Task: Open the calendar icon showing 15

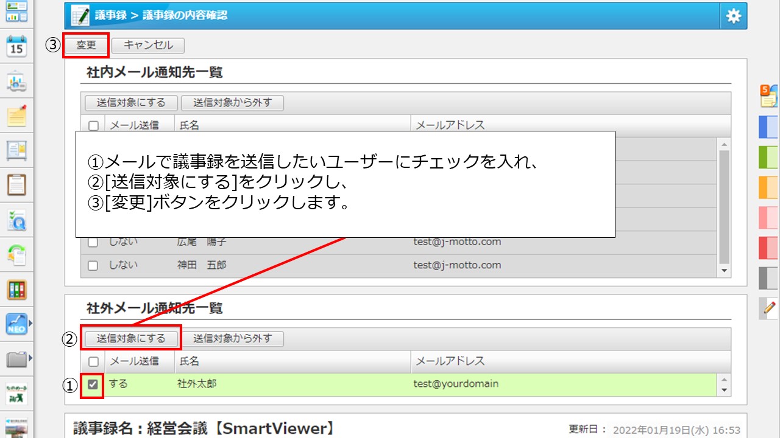Action: pyautogui.click(x=16, y=46)
